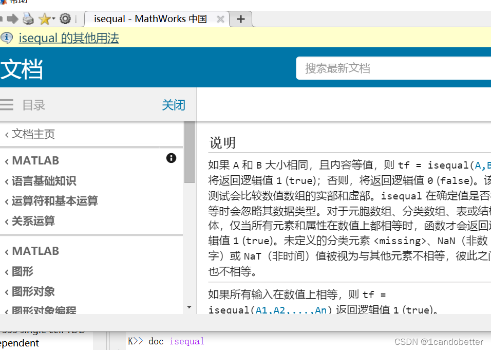
Task: Click argument A in isequal(A,B) syntax
Action: coord(478,165)
